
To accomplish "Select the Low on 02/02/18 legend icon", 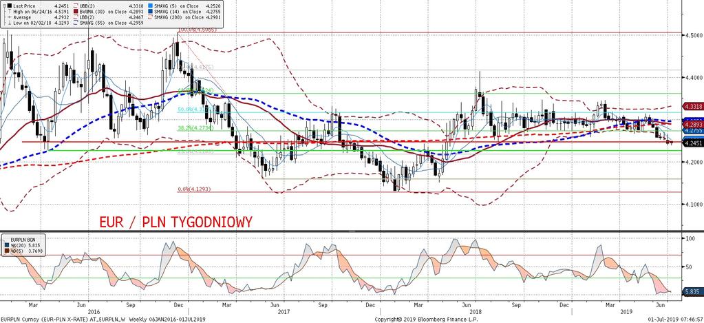I will 10,23.
